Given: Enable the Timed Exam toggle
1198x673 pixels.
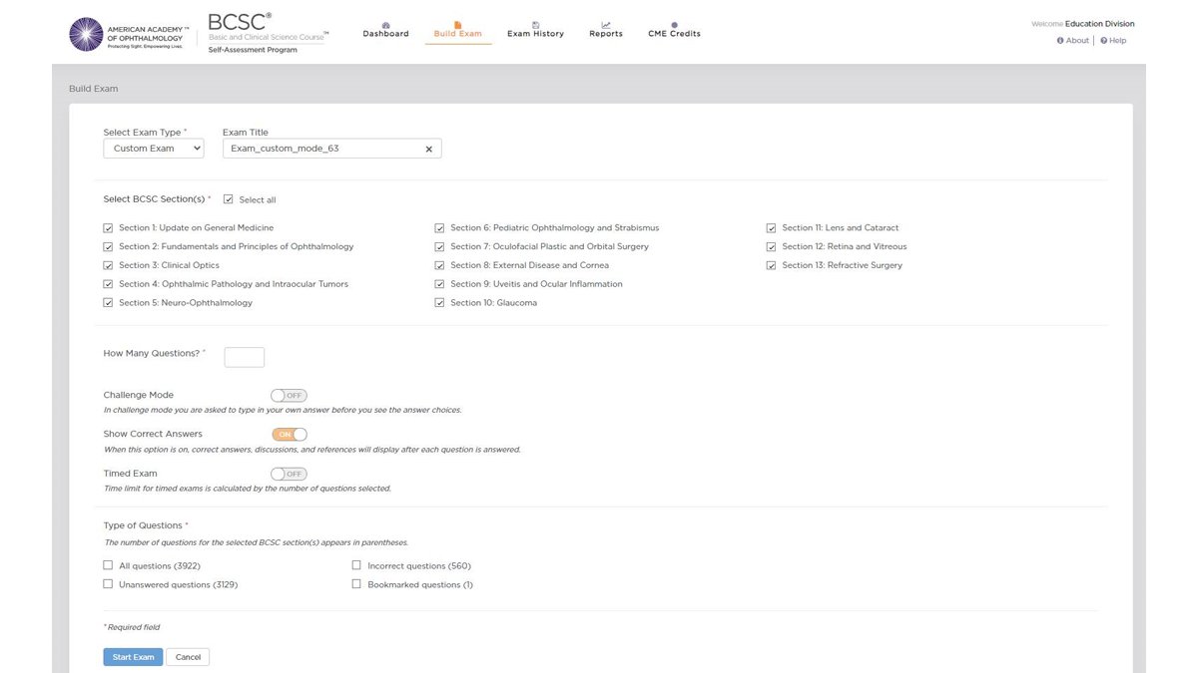Looking at the screenshot, I should click(x=289, y=474).
